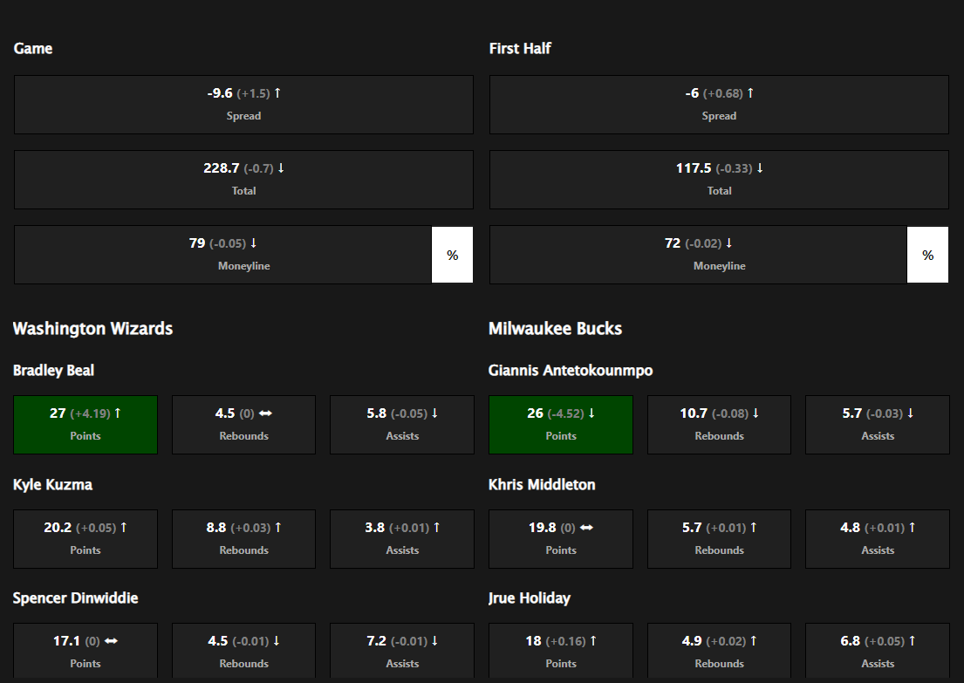Select Kyle Kuzma 20.2 points card
Viewport: 964px width, 683px height.
[x=85, y=538]
